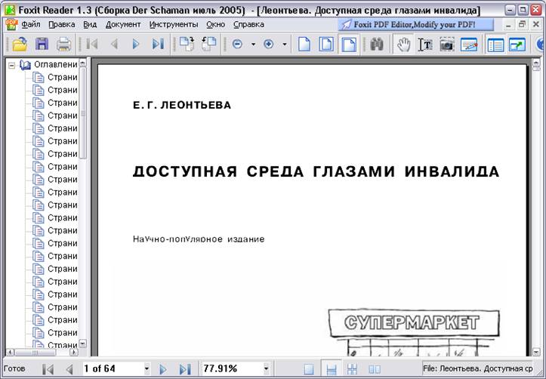Open search with the binoculars icon
546x379 pixels.
pos(377,45)
